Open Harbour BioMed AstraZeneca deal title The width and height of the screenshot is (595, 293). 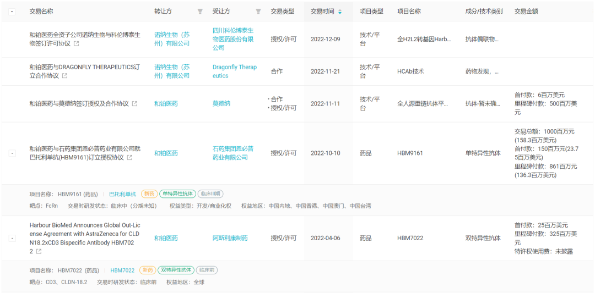(85, 238)
